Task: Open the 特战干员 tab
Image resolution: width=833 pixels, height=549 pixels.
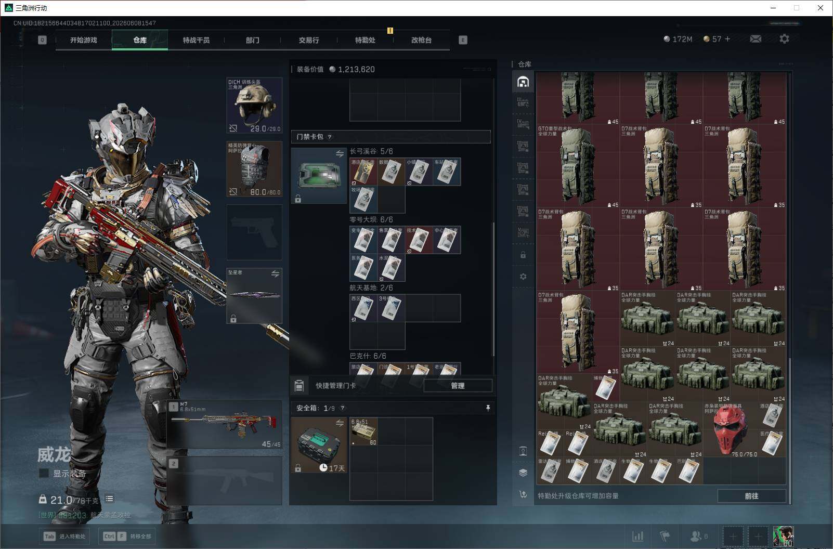Action: pos(196,40)
